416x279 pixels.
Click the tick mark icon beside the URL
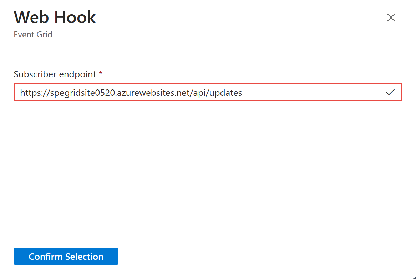(390, 93)
